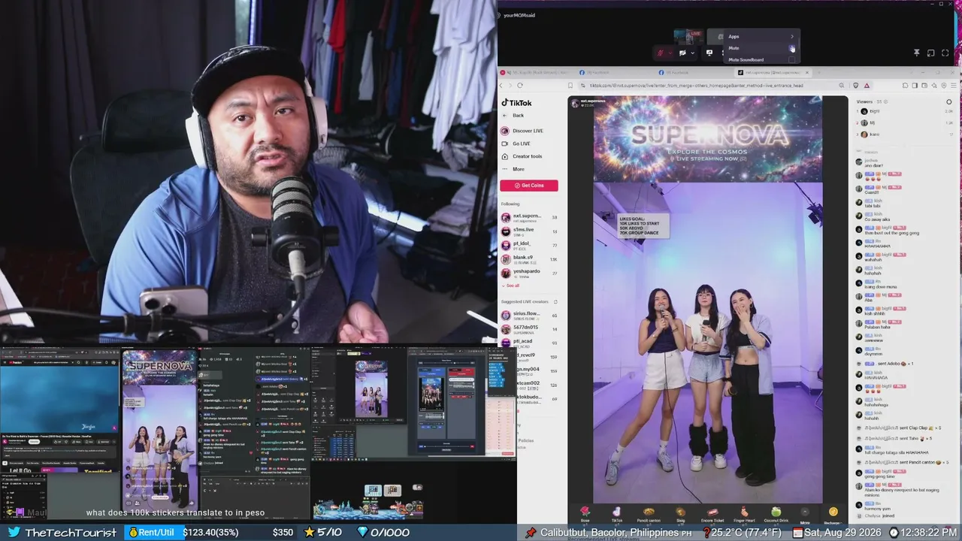Send the Sisig gift

(x=680, y=514)
